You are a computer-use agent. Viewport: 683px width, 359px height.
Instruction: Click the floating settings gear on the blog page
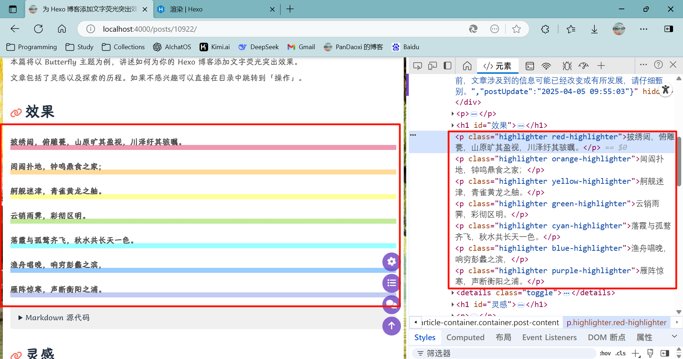[391, 262]
